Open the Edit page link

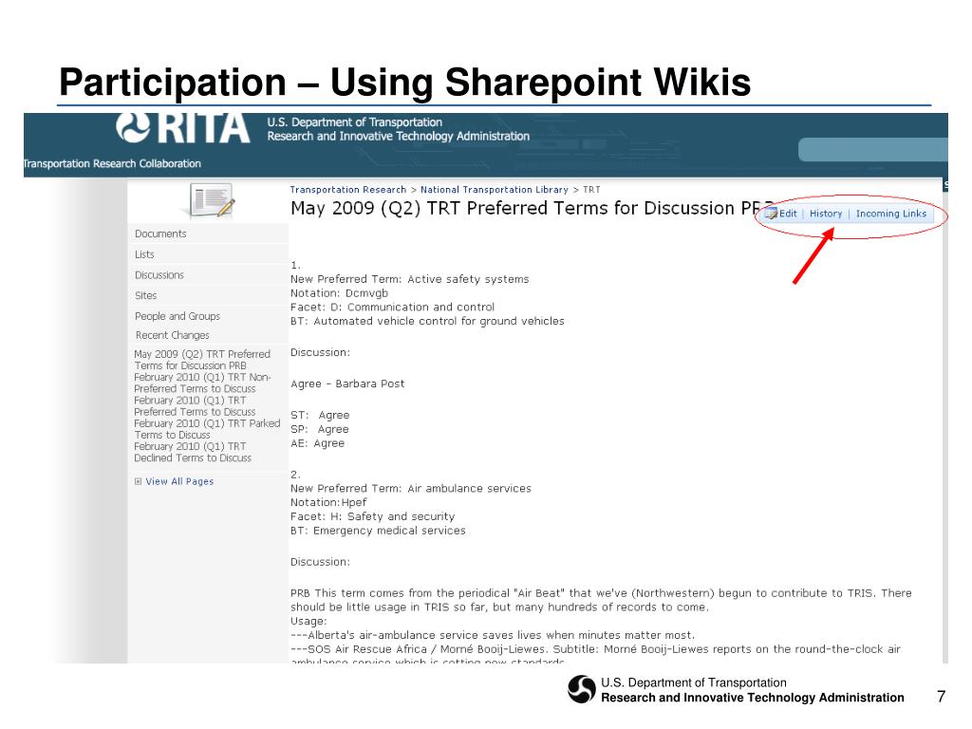(x=787, y=214)
